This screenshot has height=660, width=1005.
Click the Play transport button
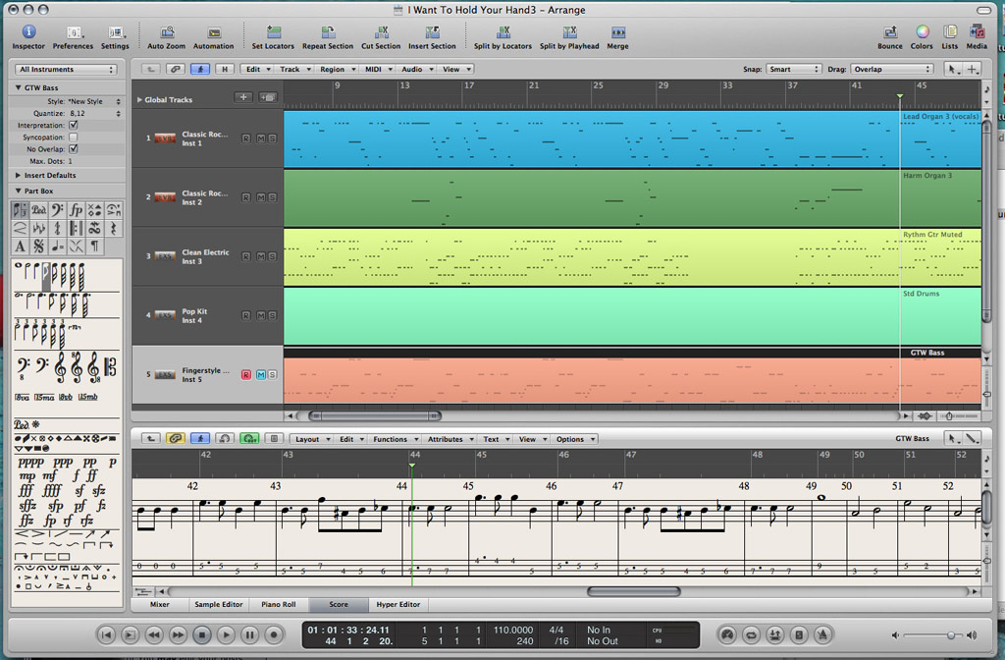[226, 635]
